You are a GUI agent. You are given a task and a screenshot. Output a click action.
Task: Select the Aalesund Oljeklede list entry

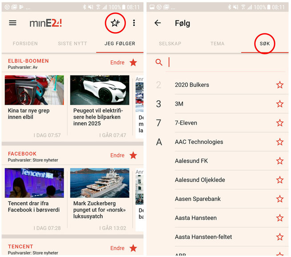(200, 180)
